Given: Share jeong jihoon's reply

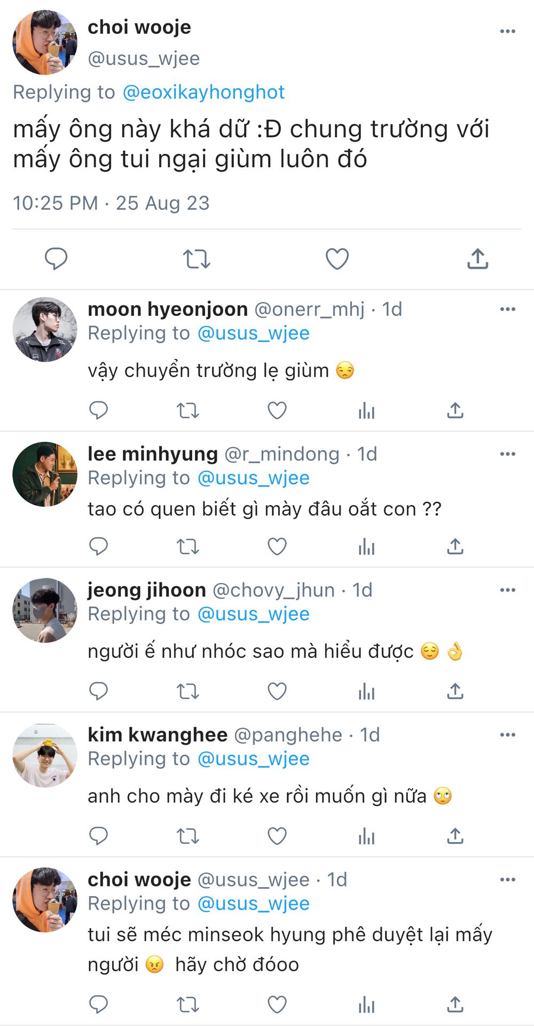Looking at the screenshot, I should 455,691.
